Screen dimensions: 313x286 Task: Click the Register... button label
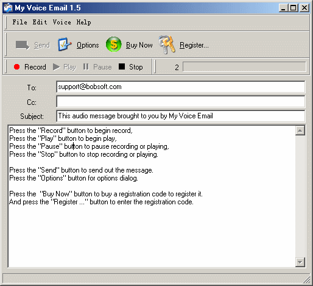pos(194,45)
